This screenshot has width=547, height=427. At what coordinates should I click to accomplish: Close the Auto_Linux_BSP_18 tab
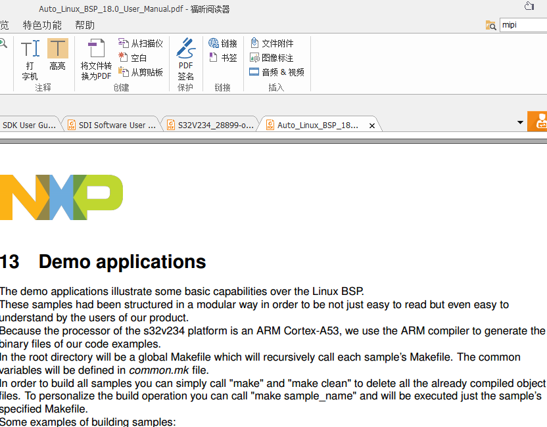click(x=372, y=126)
